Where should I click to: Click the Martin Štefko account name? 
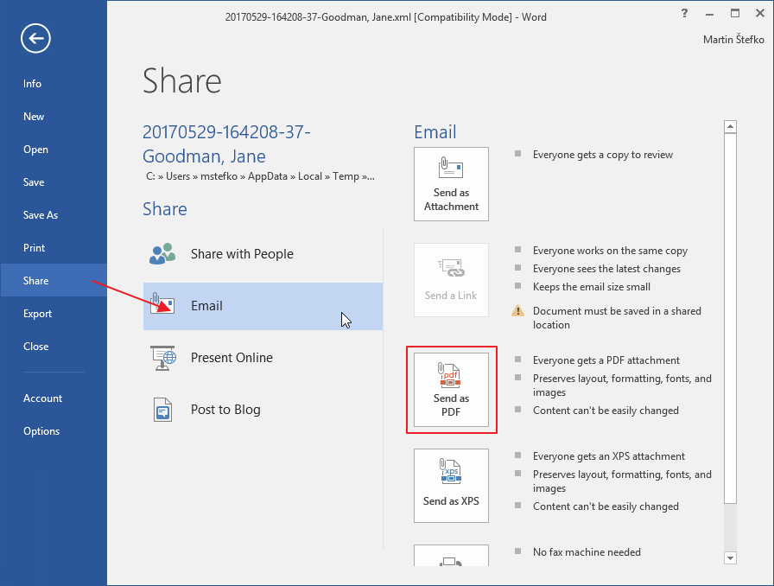(733, 40)
